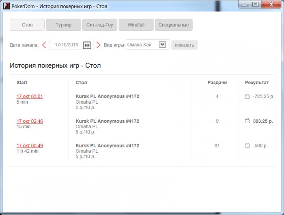Click hands count 4

217,96
